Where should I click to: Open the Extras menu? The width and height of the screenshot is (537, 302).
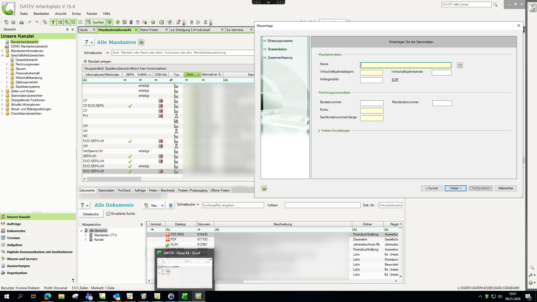[x=76, y=14]
